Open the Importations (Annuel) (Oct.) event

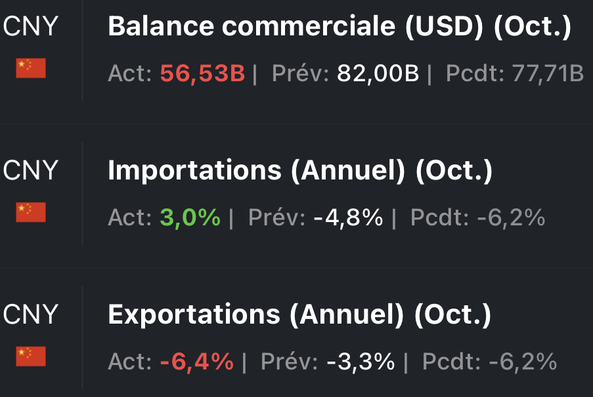point(299,171)
